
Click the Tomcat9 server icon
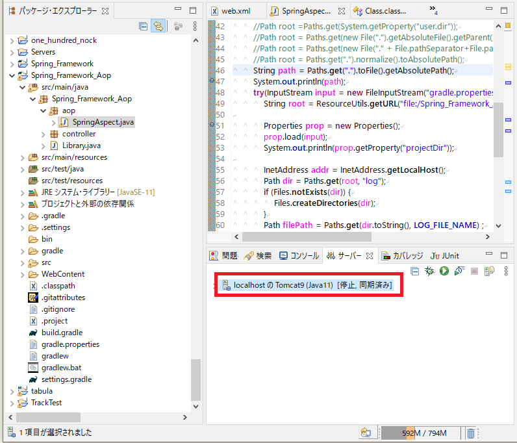tap(226, 285)
